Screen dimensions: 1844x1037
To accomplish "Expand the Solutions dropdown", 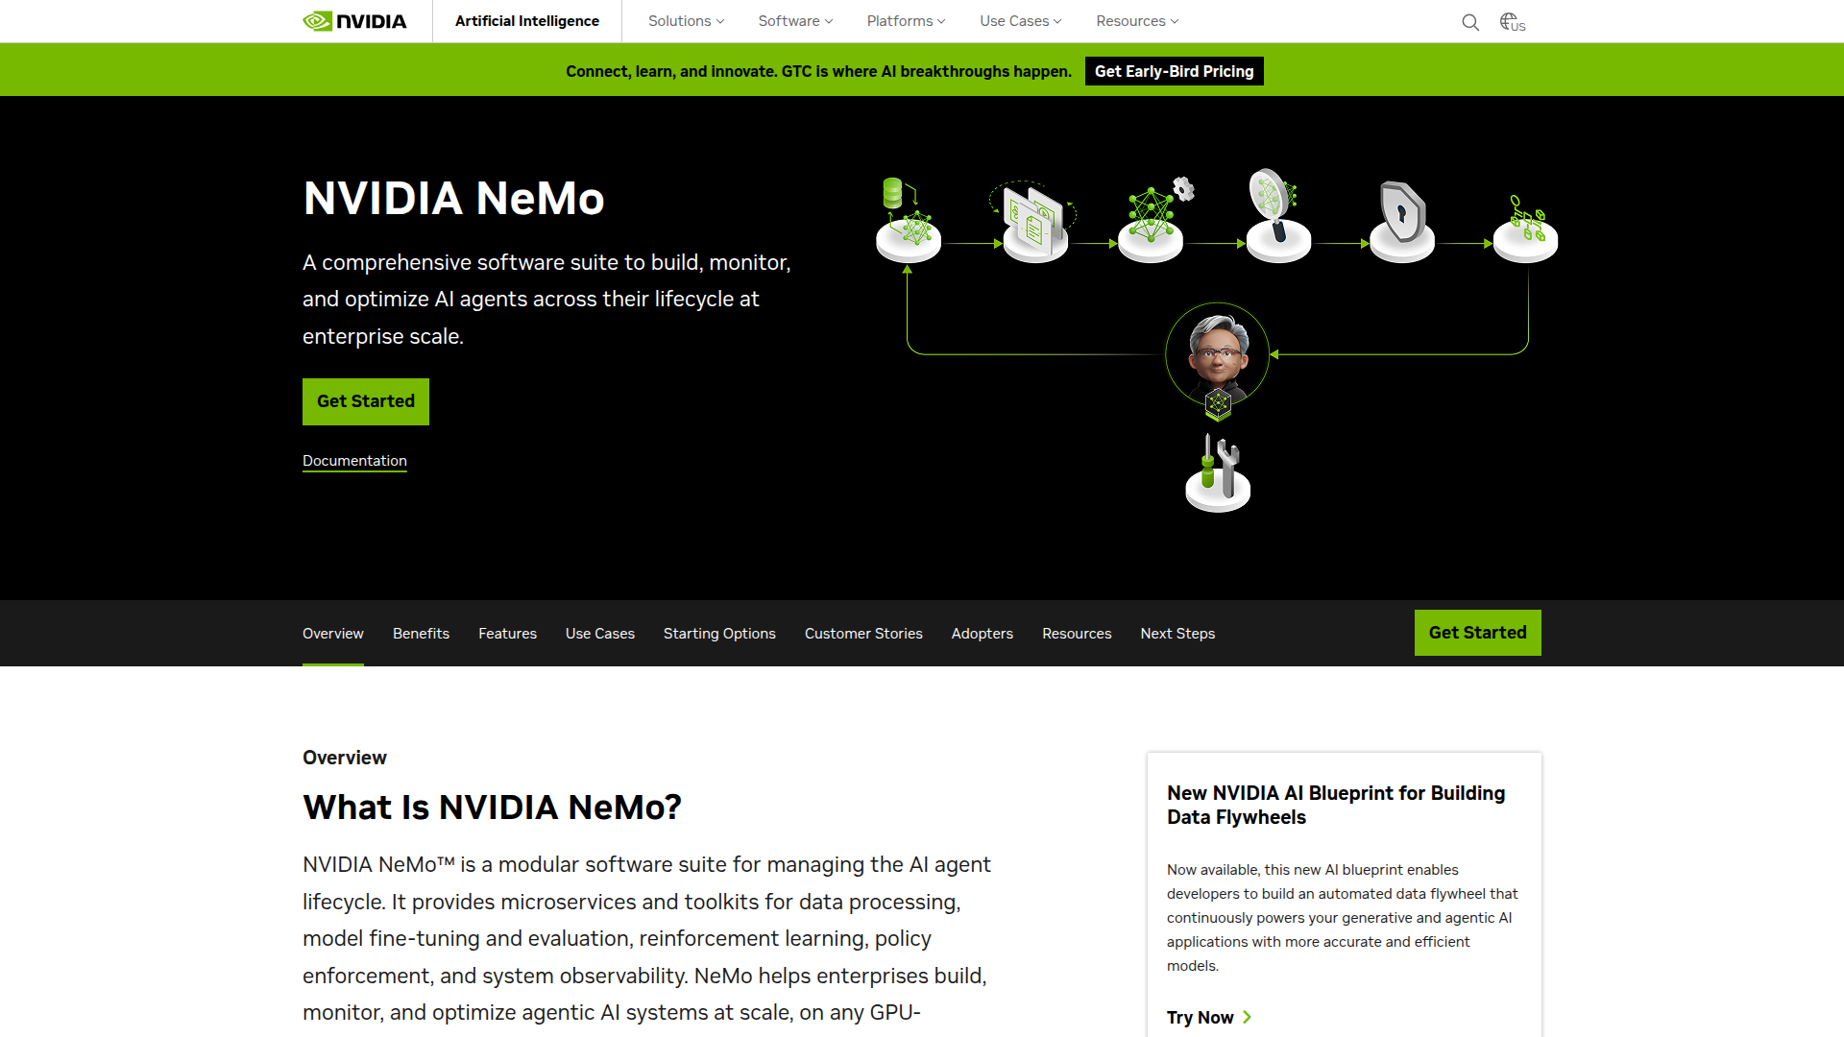I will (x=684, y=20).
